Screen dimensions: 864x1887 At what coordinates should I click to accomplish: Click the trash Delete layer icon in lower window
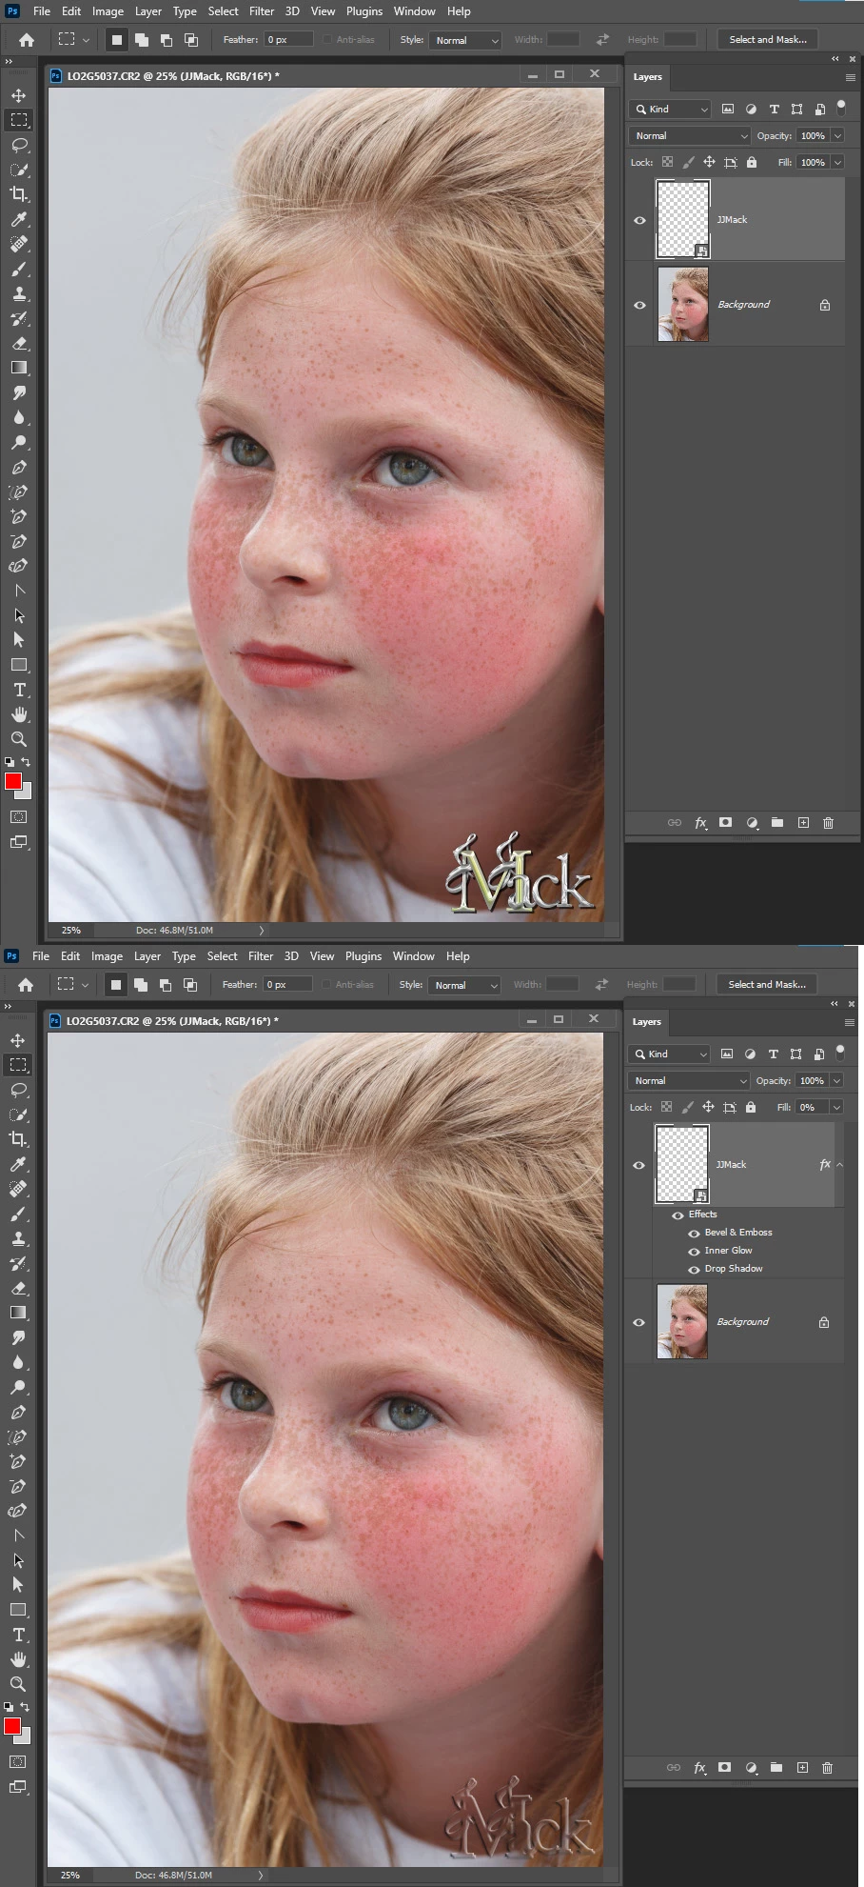(827, 1768)
